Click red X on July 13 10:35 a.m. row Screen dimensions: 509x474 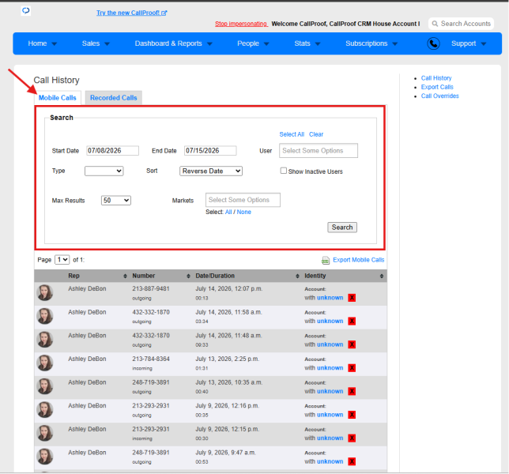click(352, 391)
